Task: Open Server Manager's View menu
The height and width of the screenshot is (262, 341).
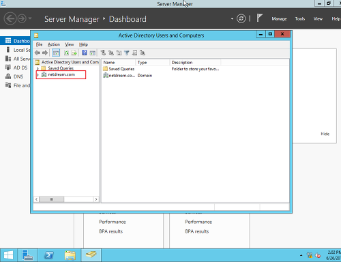Action: click(x=318, y=19)
